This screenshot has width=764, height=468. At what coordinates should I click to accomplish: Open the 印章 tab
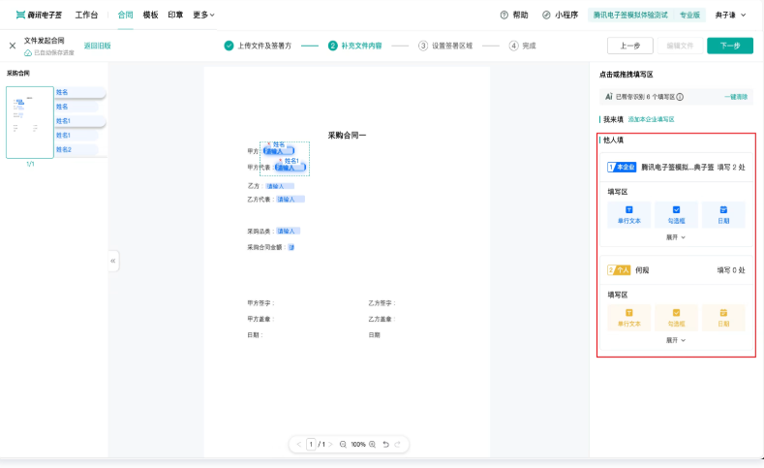[175, 16]
